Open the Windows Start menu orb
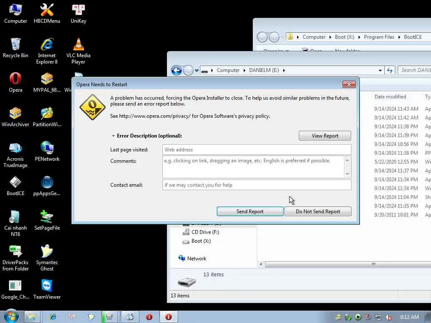431x323 pixels. 11,316
